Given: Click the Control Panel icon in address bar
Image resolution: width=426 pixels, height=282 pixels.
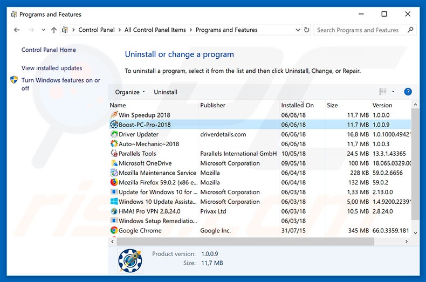Looking at the screenshot, I should pyautogui.click(x=65, y=30).
